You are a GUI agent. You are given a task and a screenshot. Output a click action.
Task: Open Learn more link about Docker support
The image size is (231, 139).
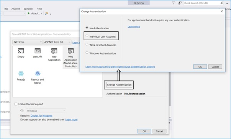point(71,119)
